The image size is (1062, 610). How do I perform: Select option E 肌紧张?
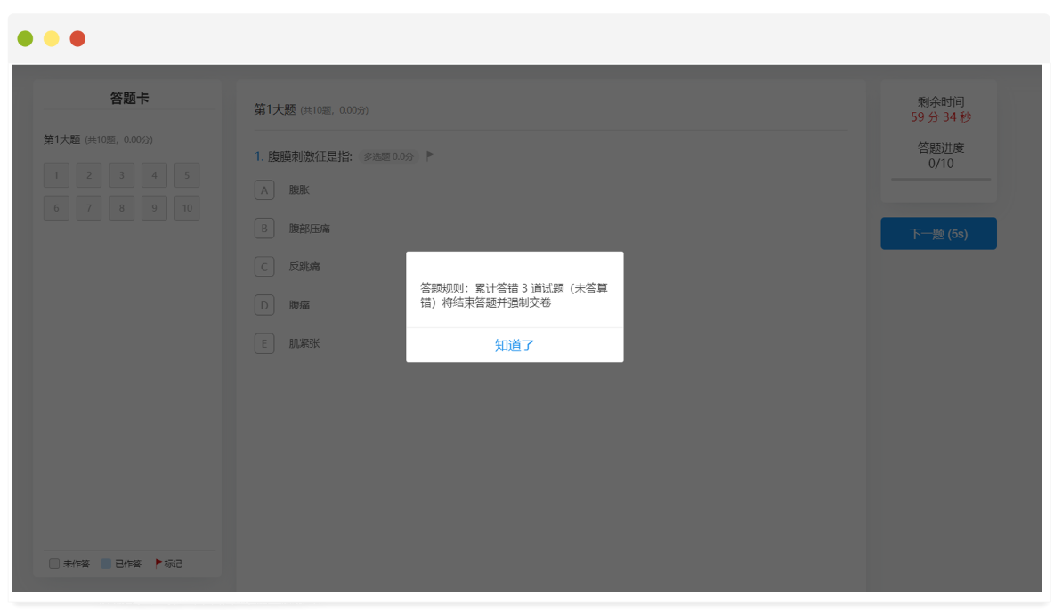click(264, 343)
